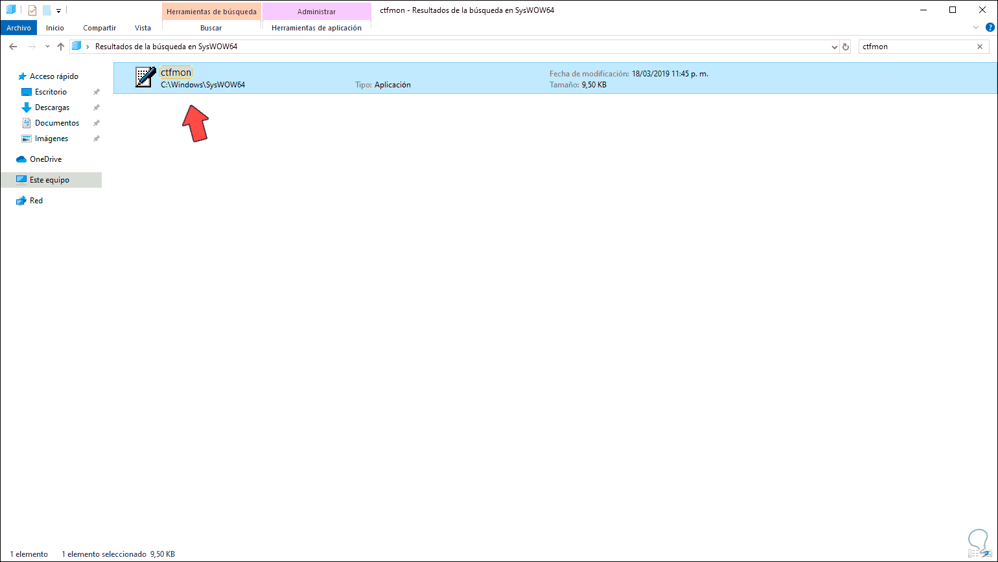Image resolution: width=998 pixels, height=562 pixels.
Task: Switch to the Vista ribbon tab
Action: click(x=143, y=28)
